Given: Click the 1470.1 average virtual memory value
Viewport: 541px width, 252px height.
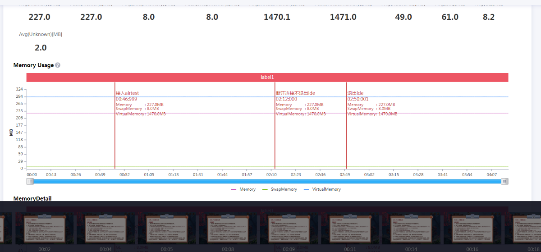Looking at the screenshot, I should click(x=277, y=17).
